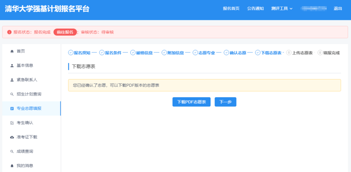This screenshot has height=172, width=351.
Task: Go to the 志愿专业 step label
Action: [x=207, y=53]
